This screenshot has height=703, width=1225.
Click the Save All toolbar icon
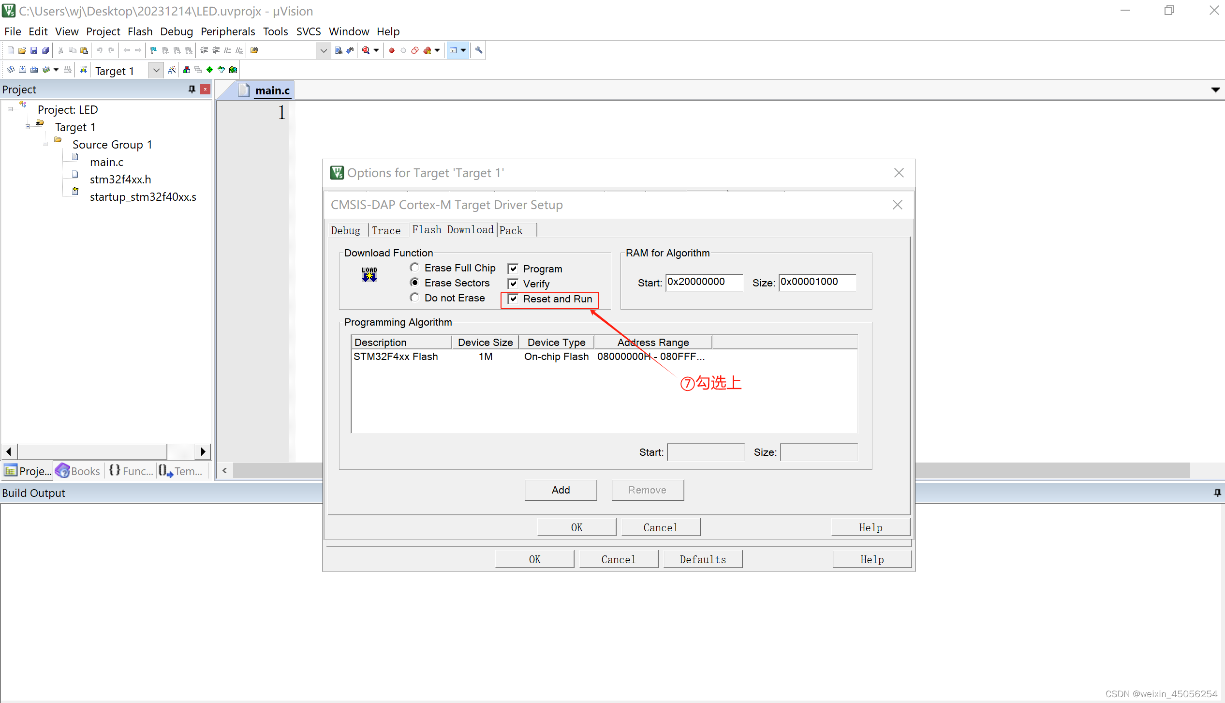click(45, 50)
